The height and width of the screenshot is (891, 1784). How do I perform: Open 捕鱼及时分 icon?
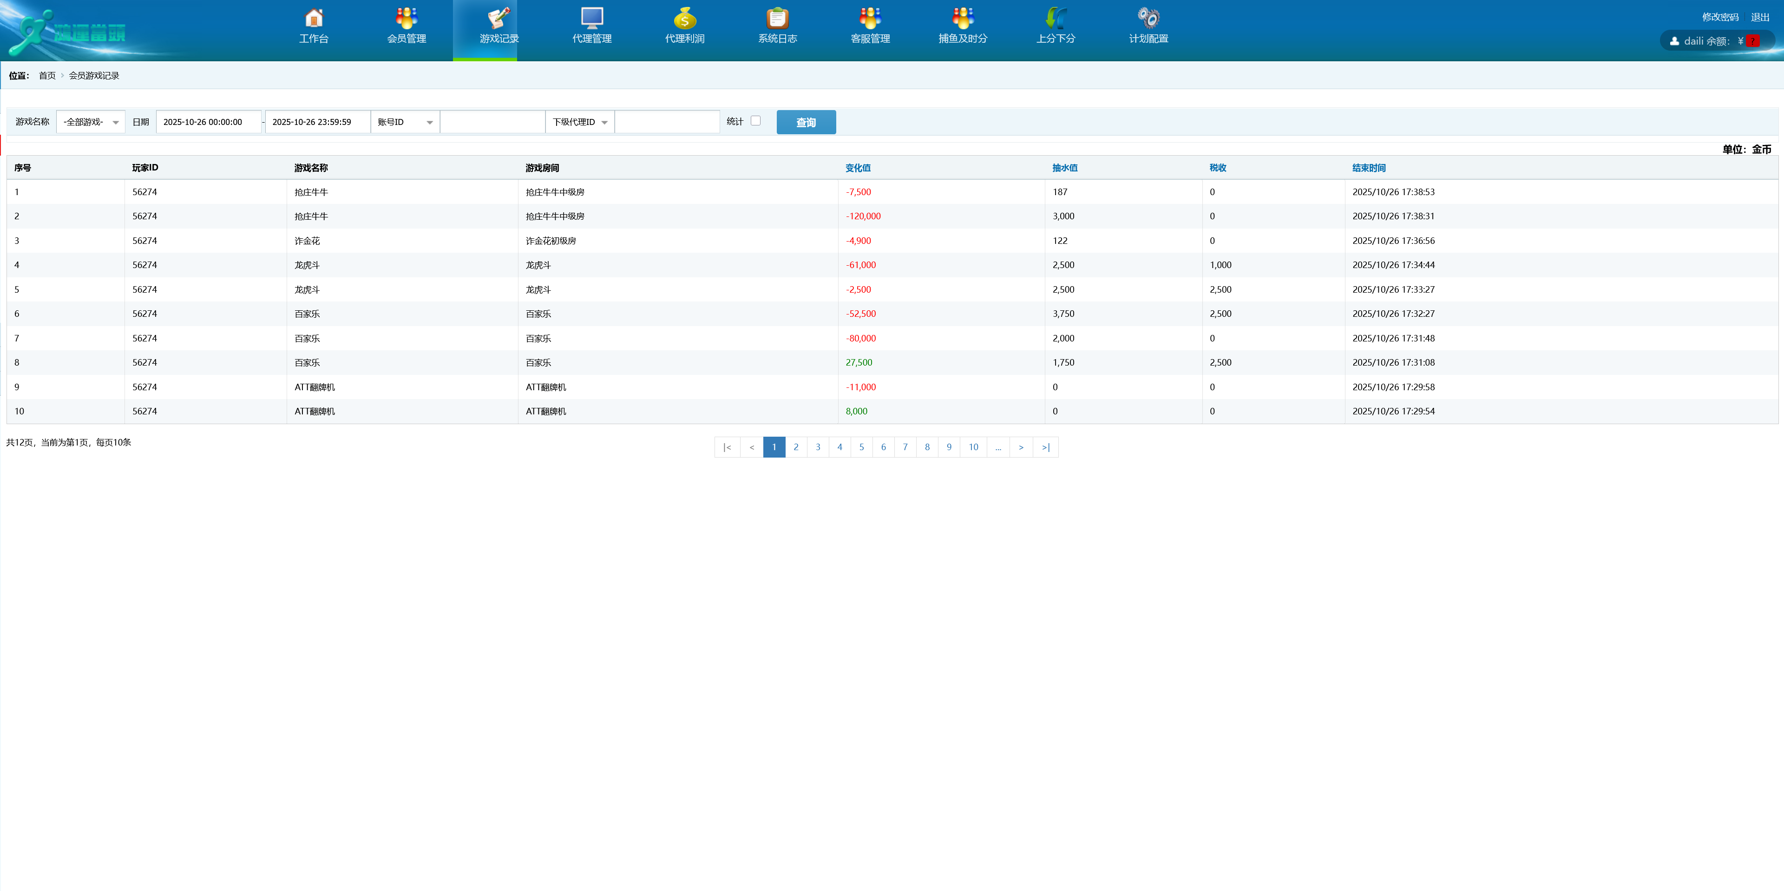(963, 19)
